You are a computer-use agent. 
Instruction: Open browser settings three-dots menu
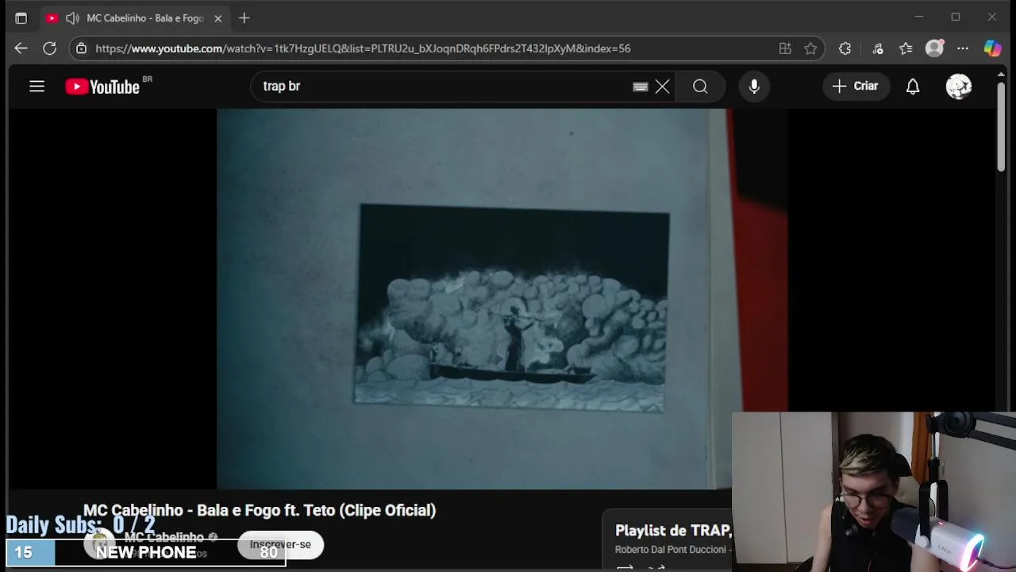(963, 48)
